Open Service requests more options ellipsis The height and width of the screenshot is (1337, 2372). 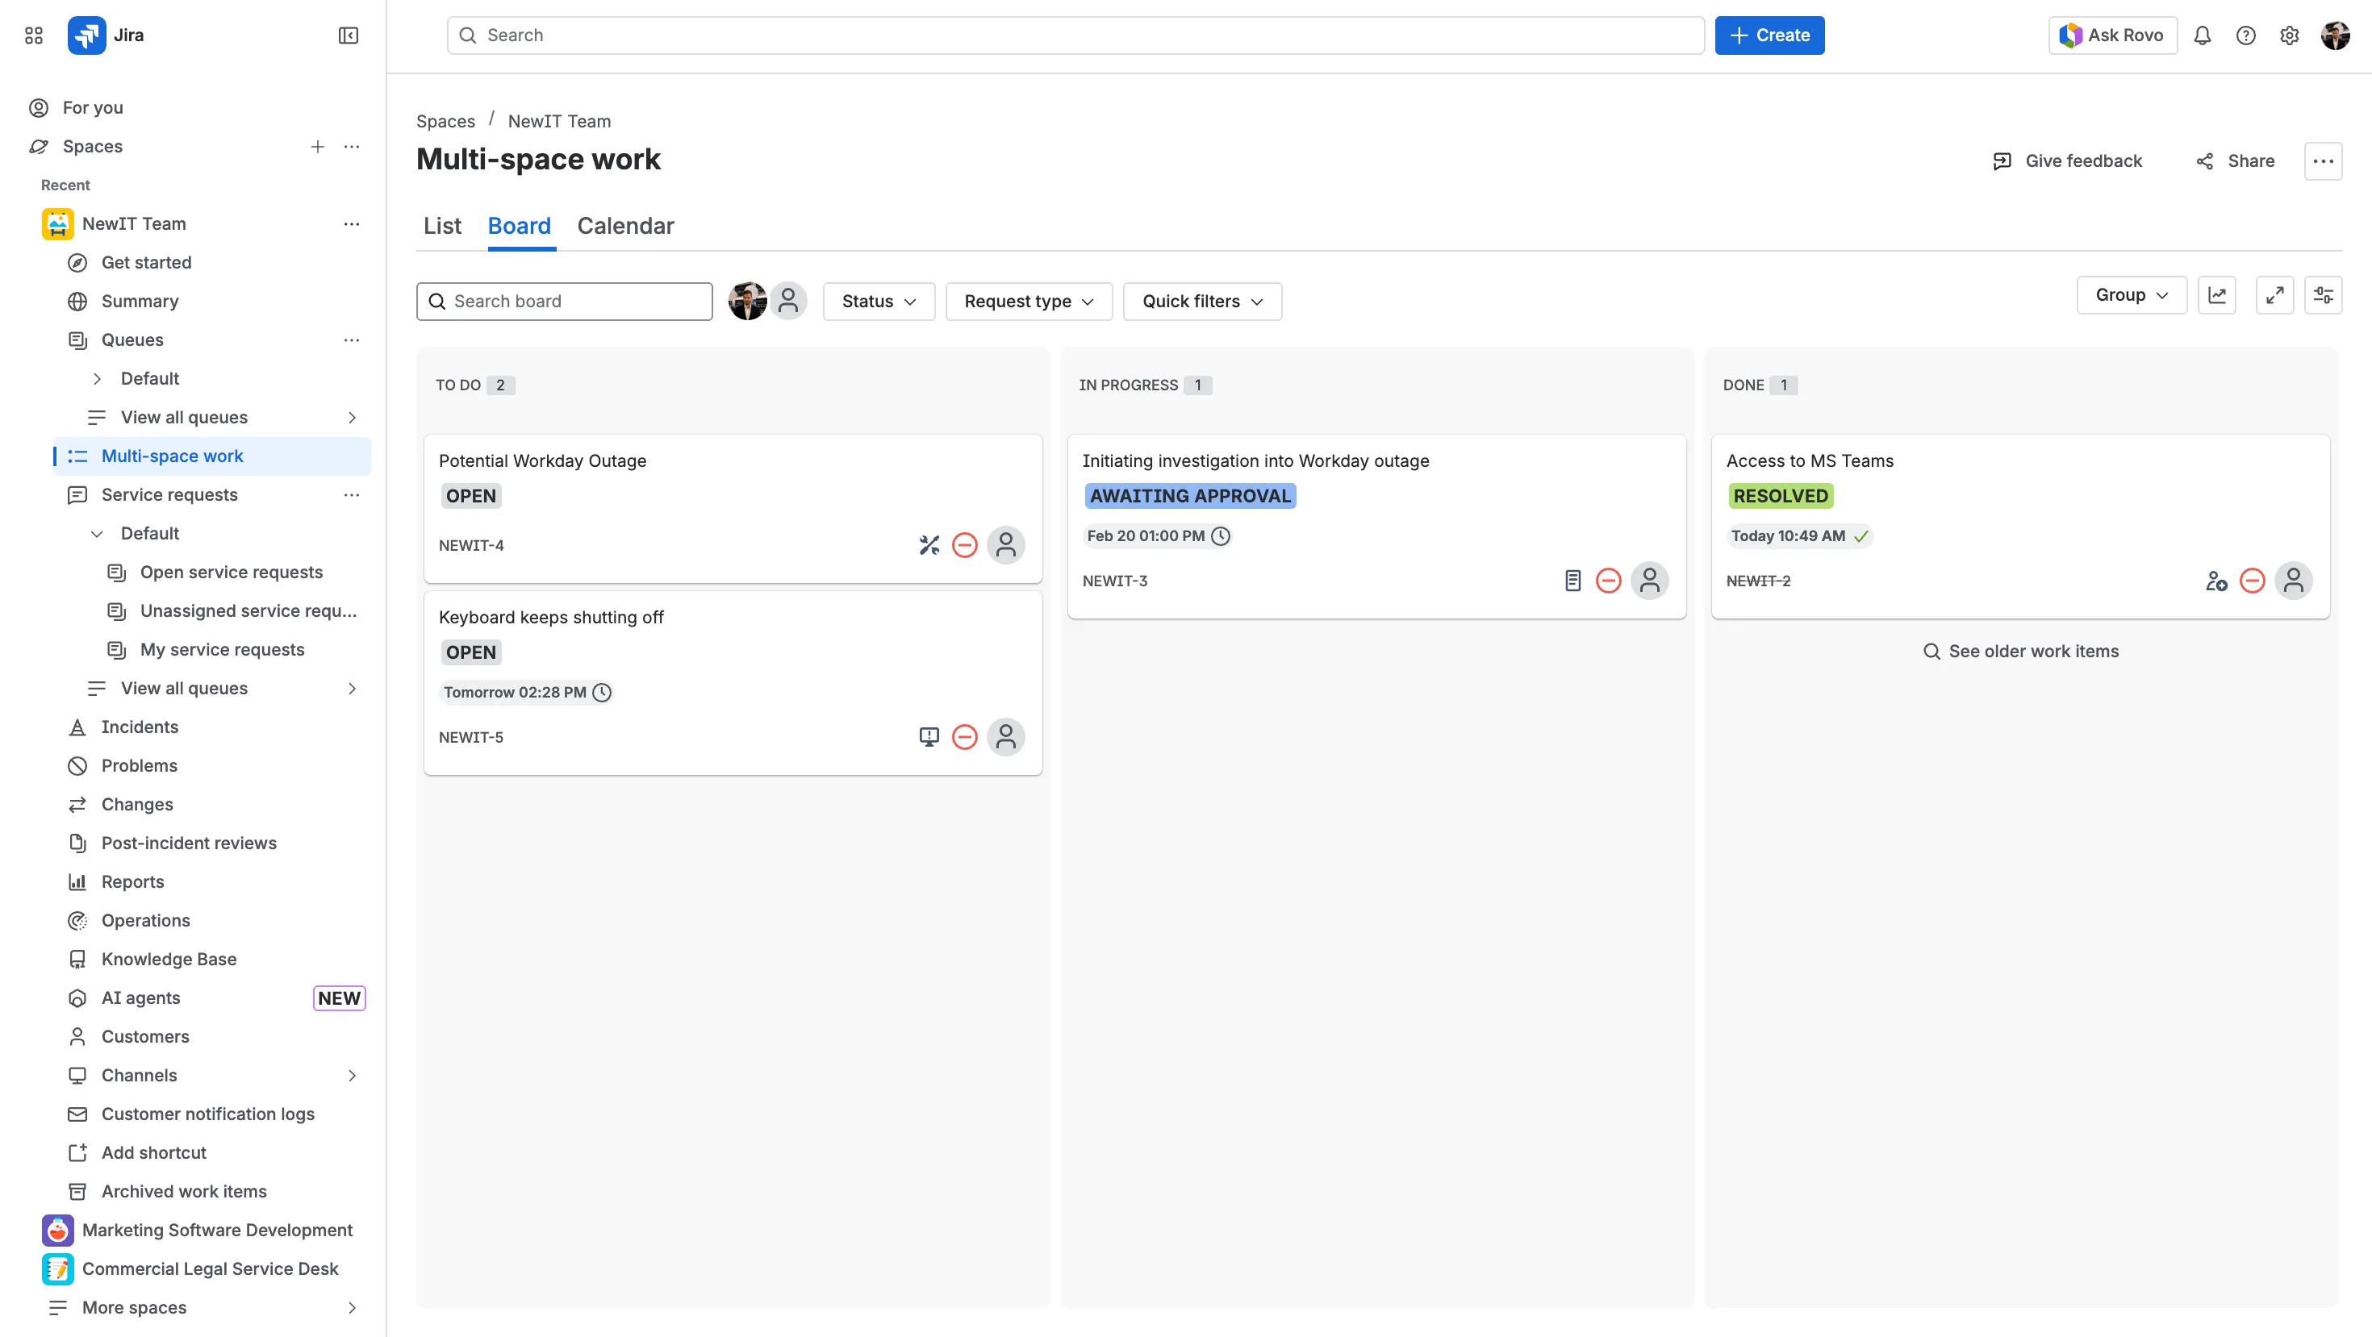[x=352, y=494]
